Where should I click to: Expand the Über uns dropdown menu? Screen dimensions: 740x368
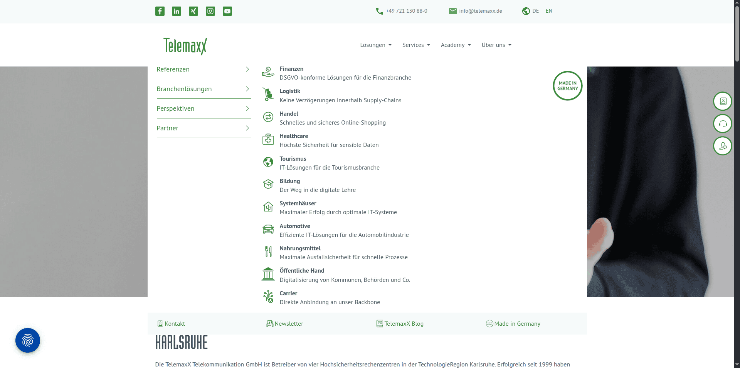coord(496,45)
